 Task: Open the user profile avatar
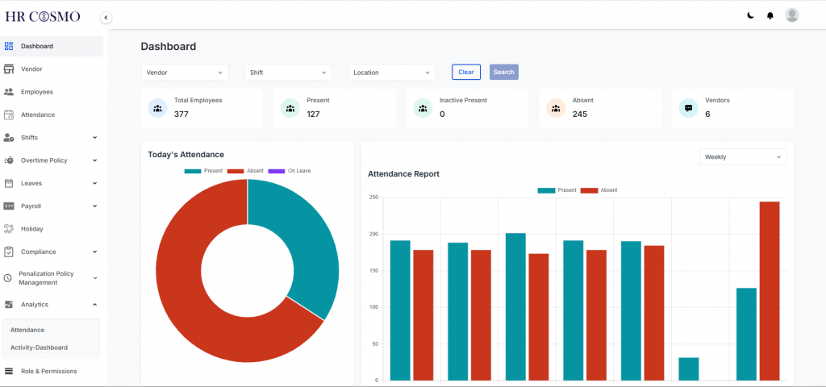click(792, 15)
